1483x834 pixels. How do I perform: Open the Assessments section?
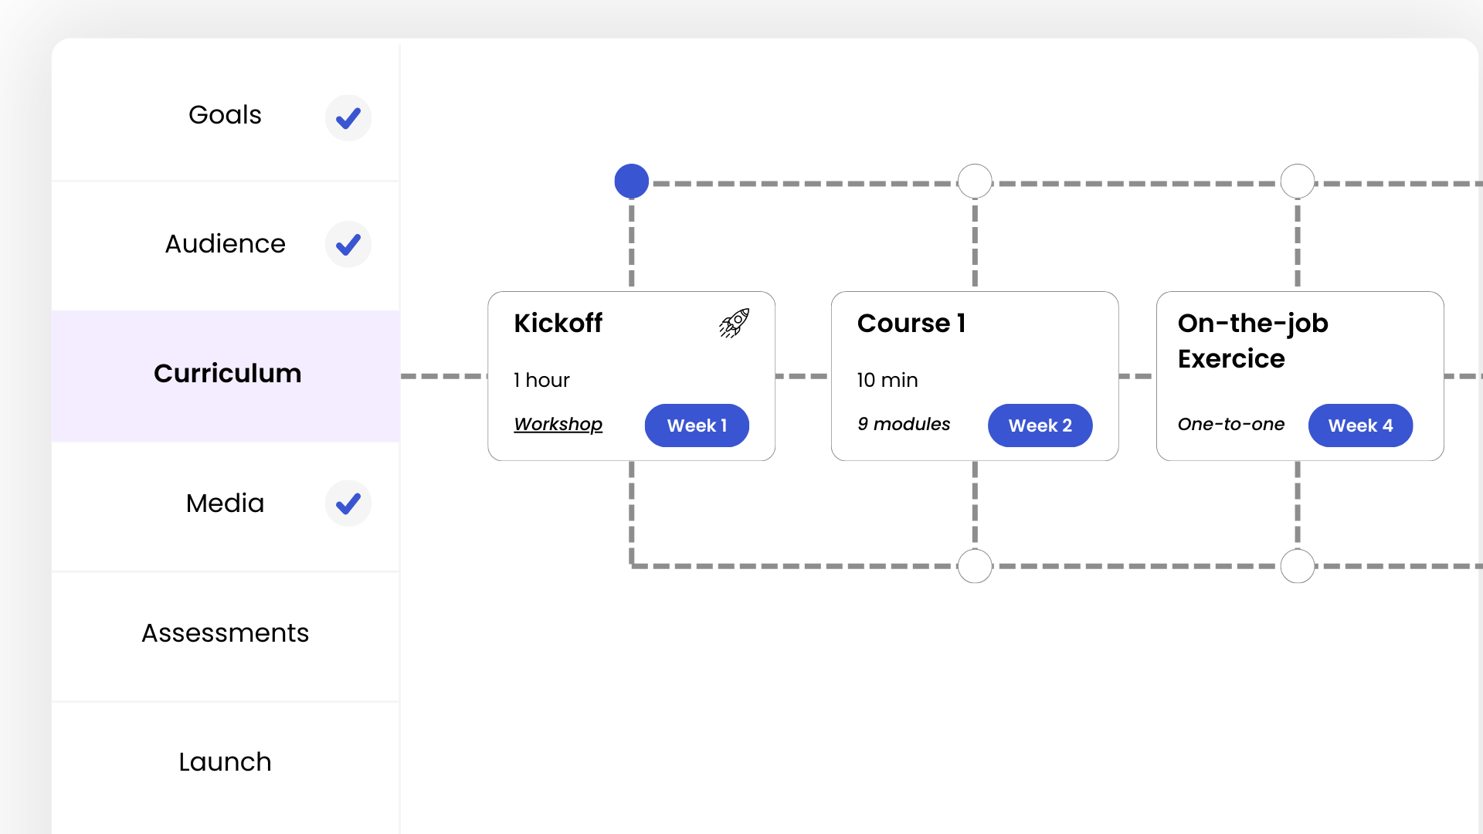[x=225, y=633]
